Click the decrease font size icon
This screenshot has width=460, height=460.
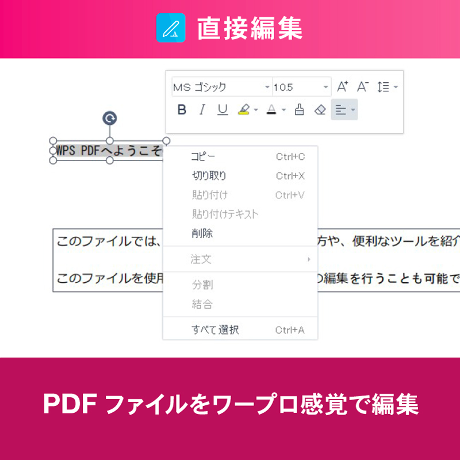[362, 87]
